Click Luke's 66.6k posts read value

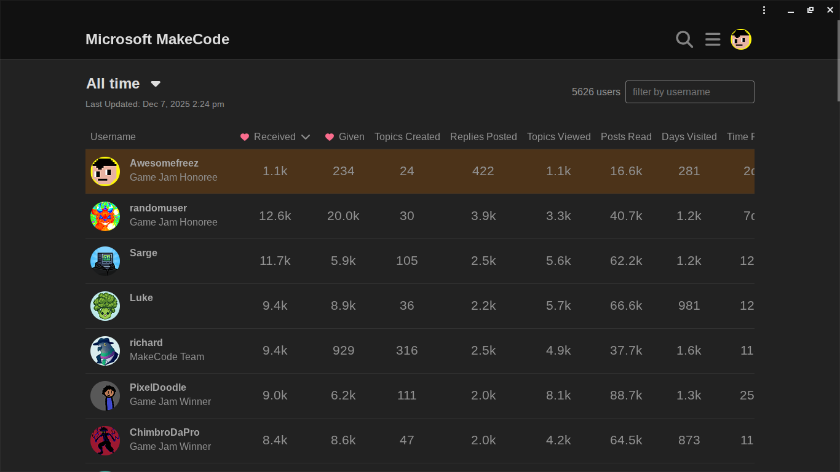coord(626,306)
